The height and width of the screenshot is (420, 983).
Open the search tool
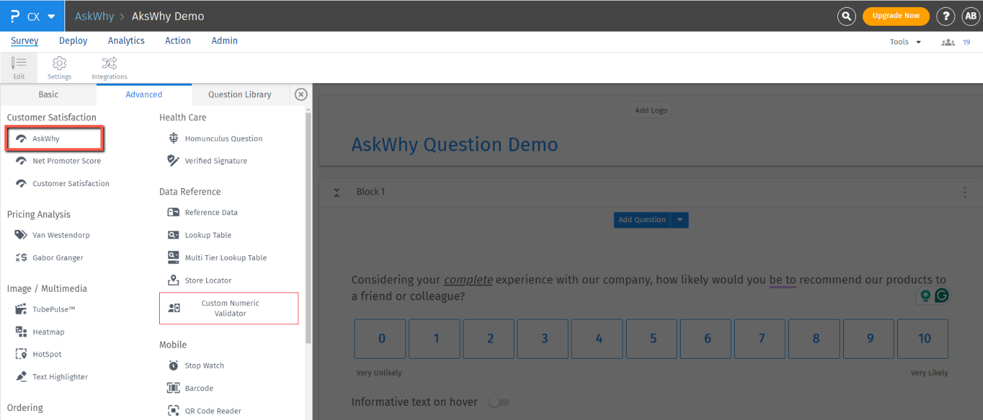point(846,16)
